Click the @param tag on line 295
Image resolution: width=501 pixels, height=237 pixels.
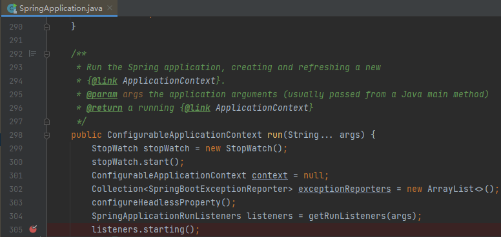click(x=102, y=95)
